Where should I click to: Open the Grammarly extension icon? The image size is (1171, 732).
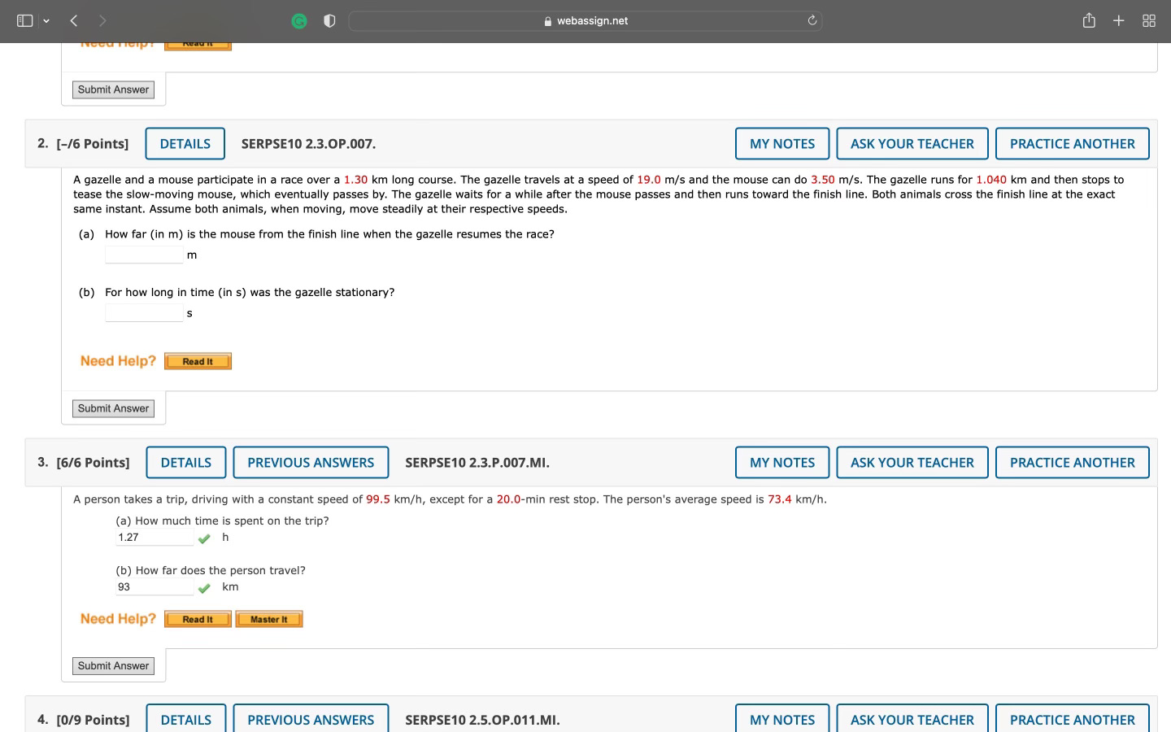click(x=299, y=20)
